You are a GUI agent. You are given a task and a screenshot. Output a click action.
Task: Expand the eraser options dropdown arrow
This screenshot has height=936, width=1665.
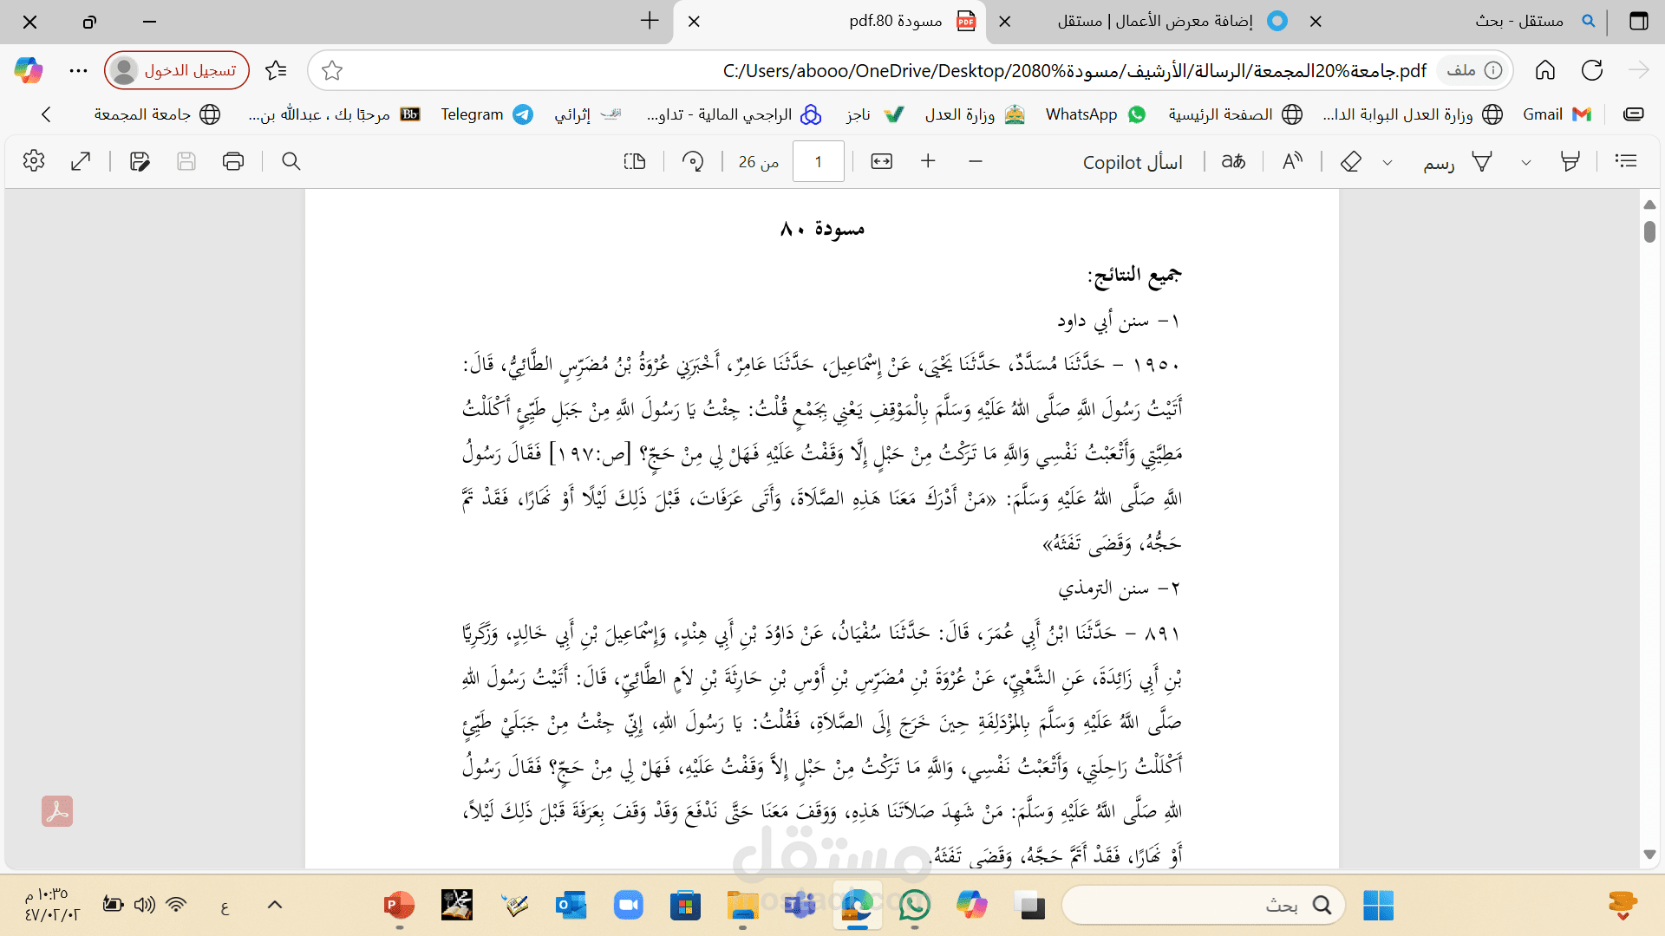point(1387,162)
